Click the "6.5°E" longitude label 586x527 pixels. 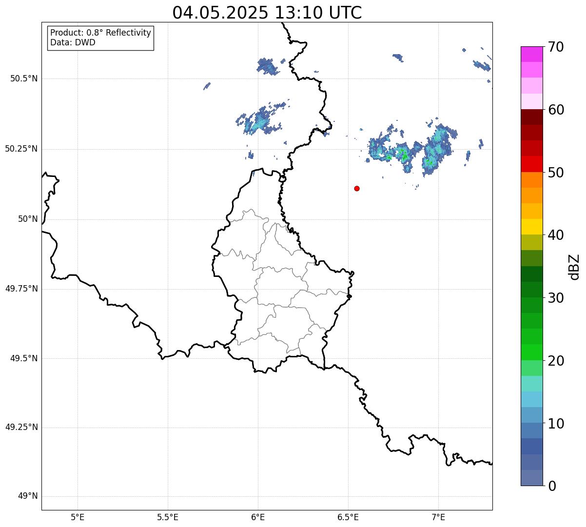coord(348,517)
